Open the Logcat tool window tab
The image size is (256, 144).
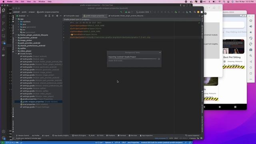click(x=46, y=136)
